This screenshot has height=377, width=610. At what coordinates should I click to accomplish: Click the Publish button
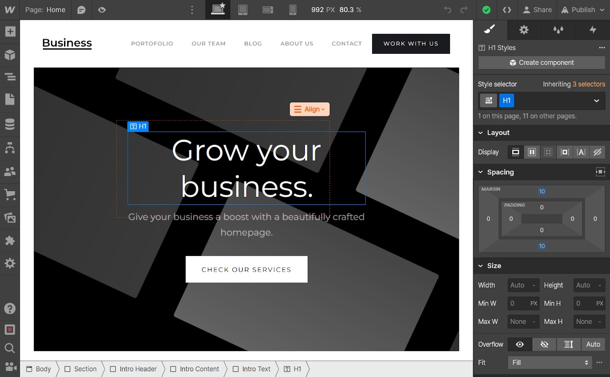583,10
